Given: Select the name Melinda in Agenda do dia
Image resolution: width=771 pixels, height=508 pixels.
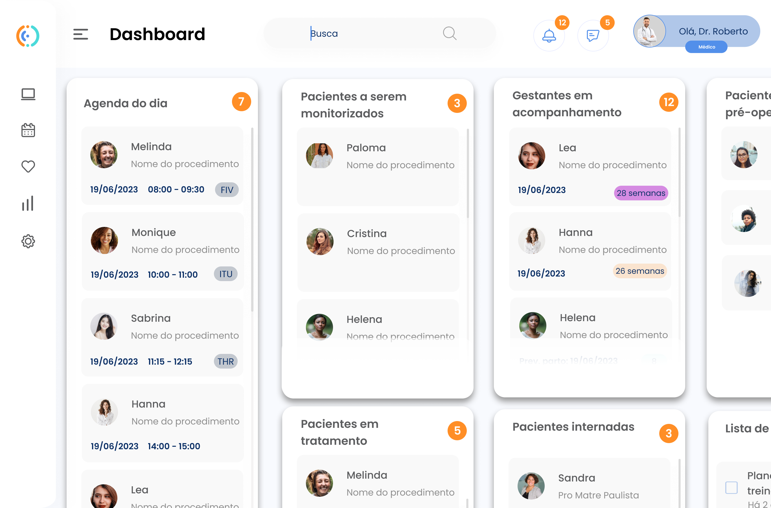Looking at the screenshot, I should (151, 147).
